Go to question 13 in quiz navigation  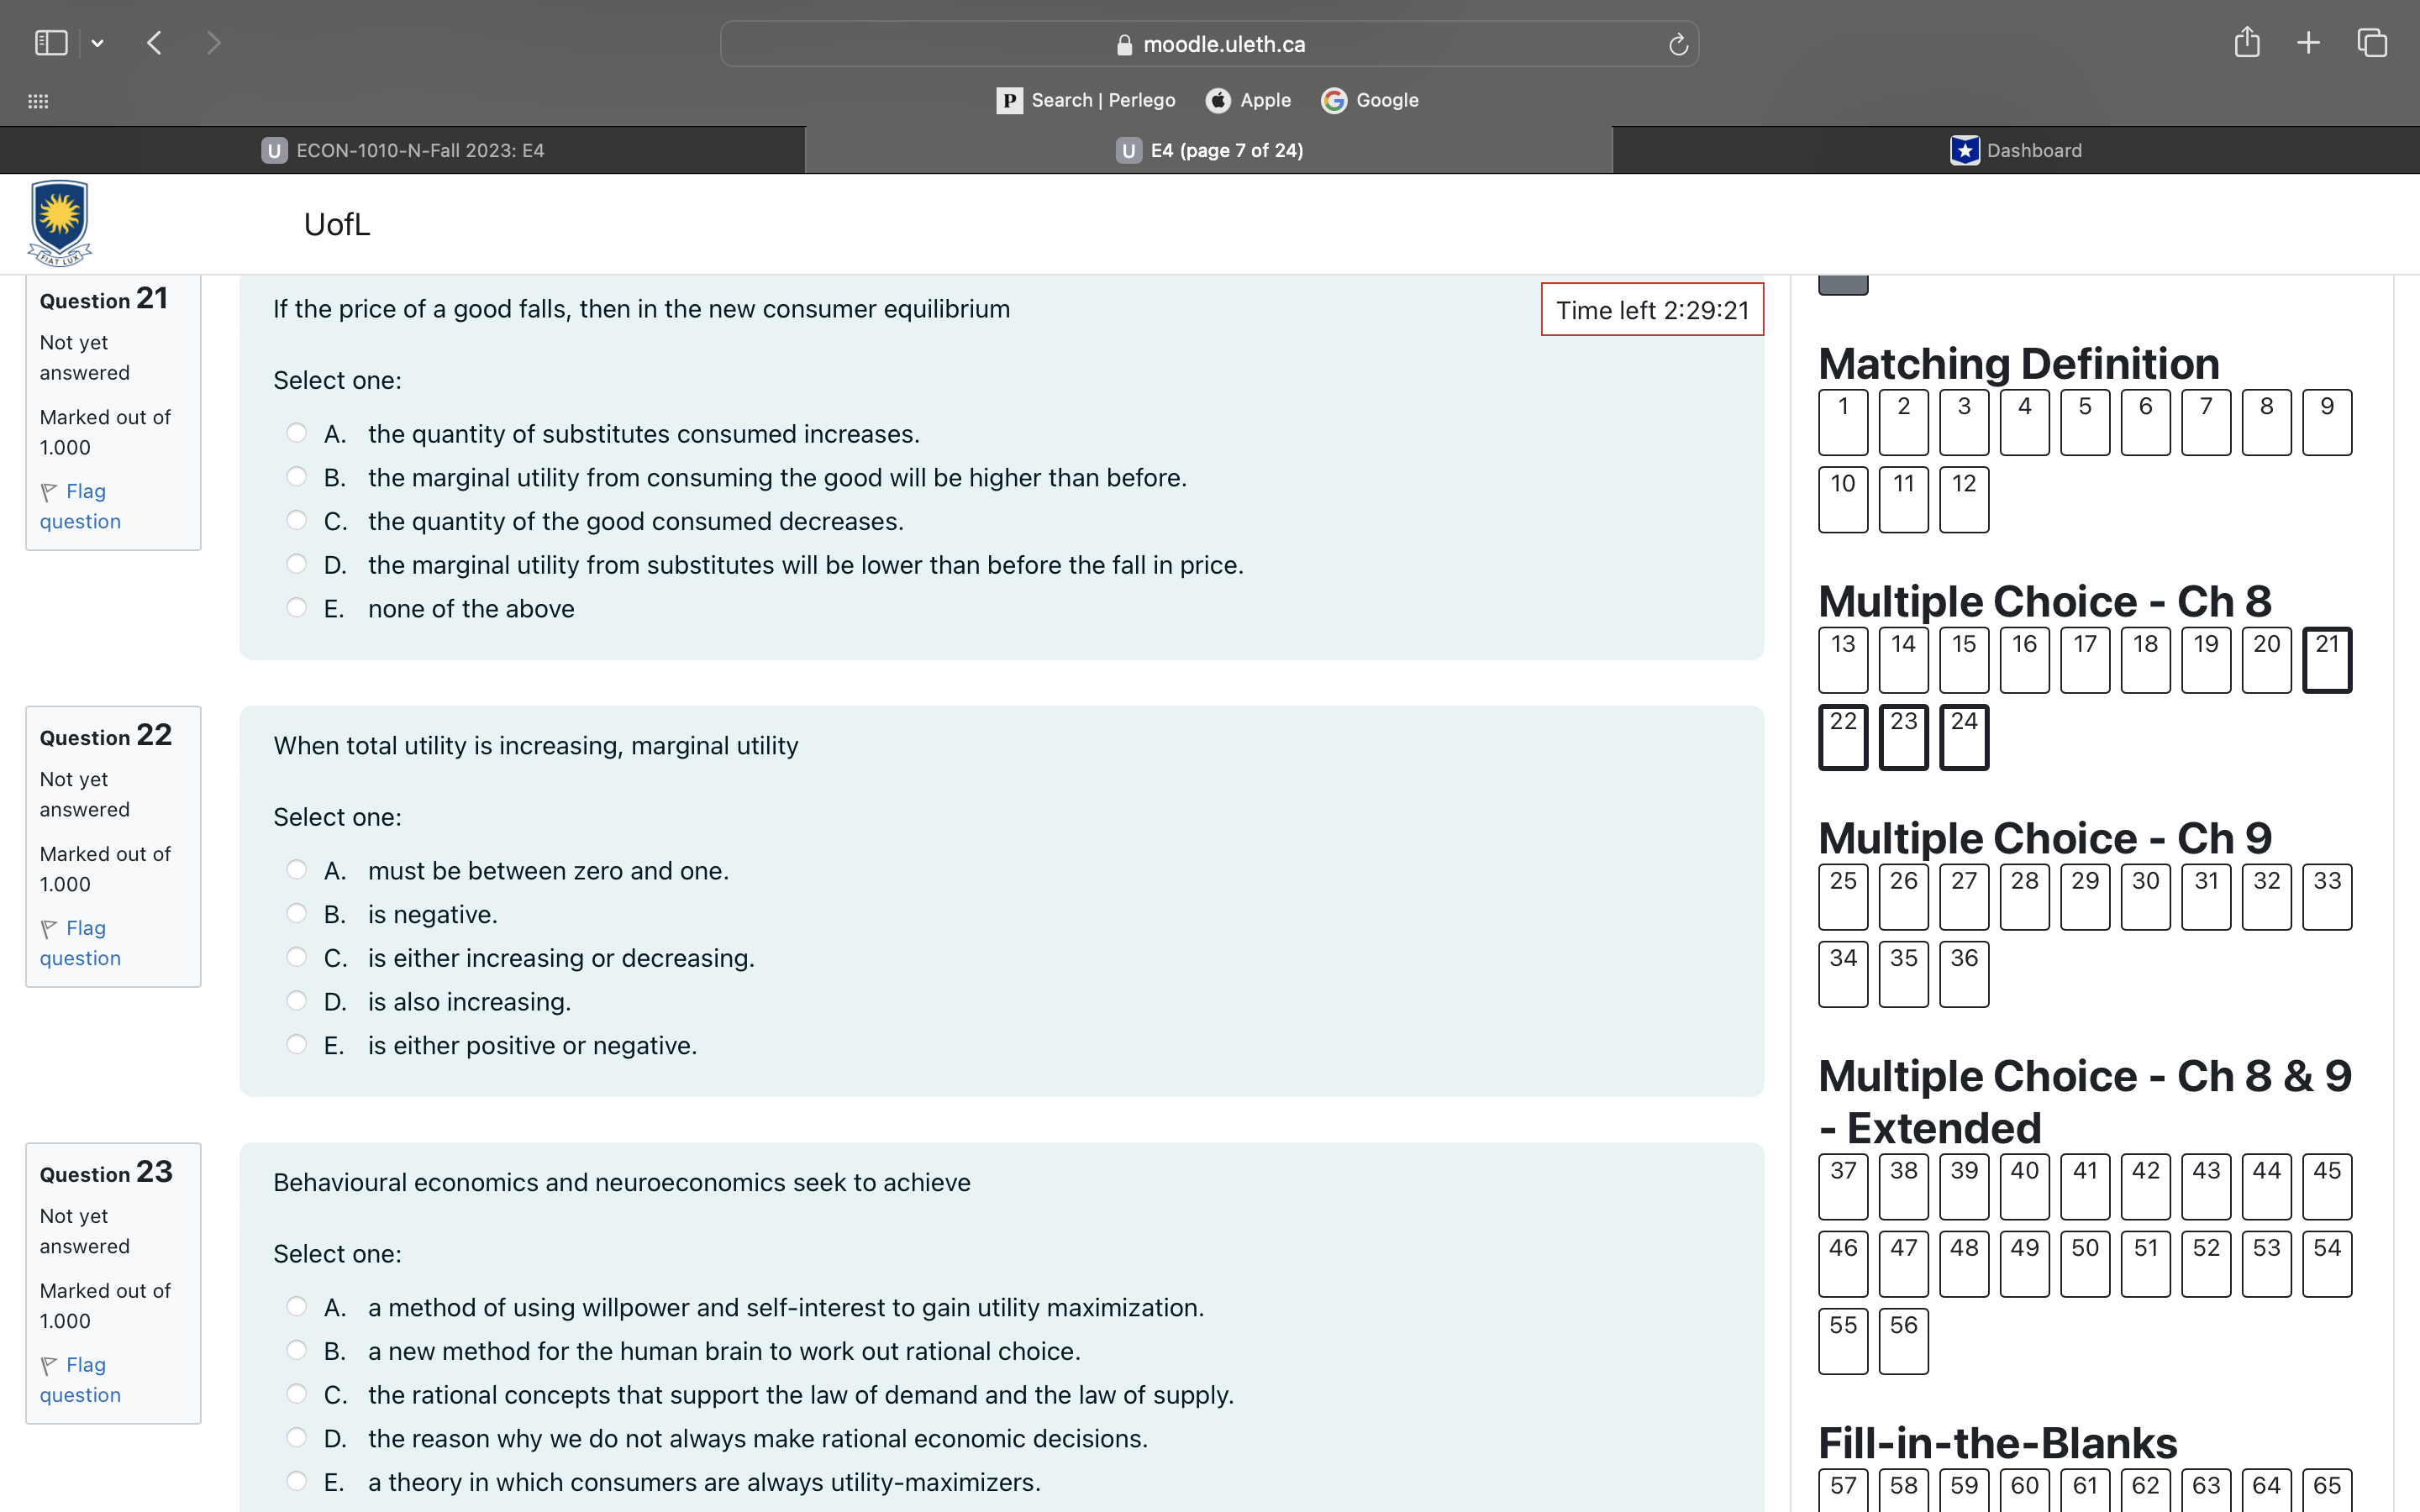[x=1843, y=659]
